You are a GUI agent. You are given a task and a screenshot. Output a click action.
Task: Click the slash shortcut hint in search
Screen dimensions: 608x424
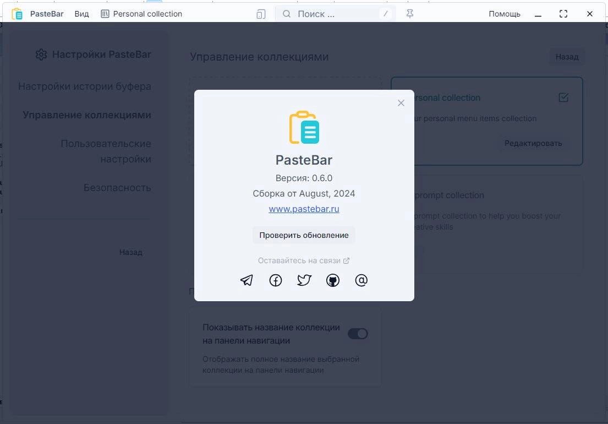click(385, 14)
